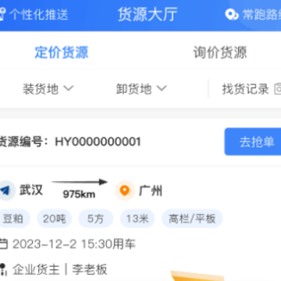
Task: Tap the calendar icon beside 2023-12-2
Action: tap(3, 244)
